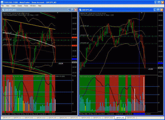Minimize the GBPJPY,M15 chart window
Image resolution: width=165 pixels, height=120 pixels.
69,10
